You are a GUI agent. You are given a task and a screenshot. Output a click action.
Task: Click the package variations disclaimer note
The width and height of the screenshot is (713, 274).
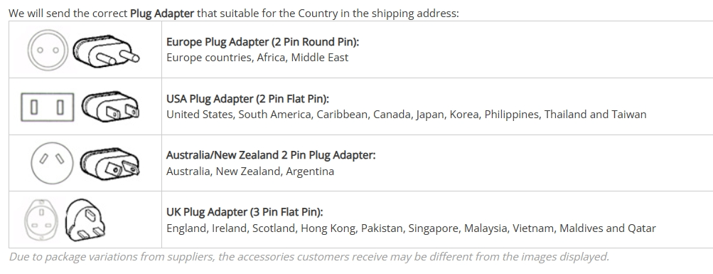309,257
